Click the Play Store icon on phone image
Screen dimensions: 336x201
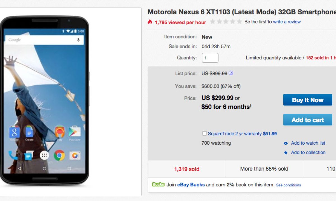[75, 131]
